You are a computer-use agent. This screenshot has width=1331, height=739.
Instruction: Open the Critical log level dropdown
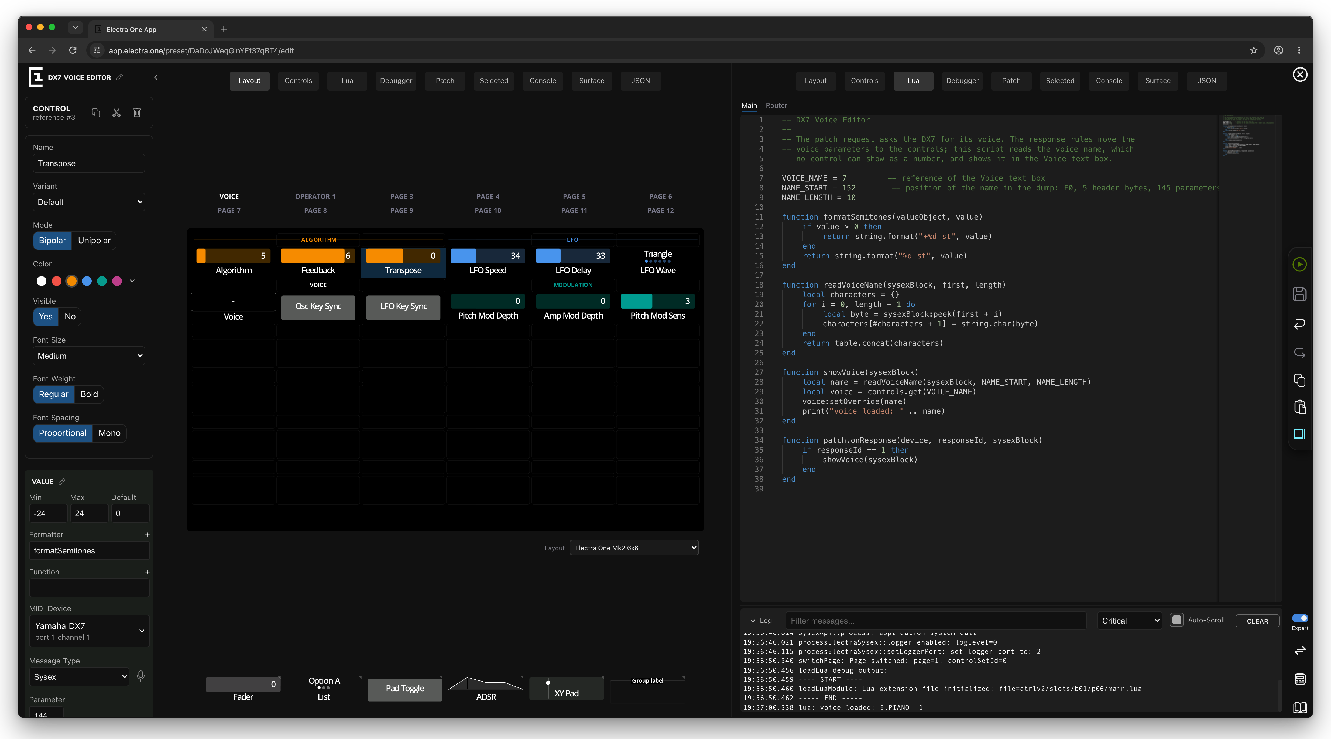(1130, 621)
